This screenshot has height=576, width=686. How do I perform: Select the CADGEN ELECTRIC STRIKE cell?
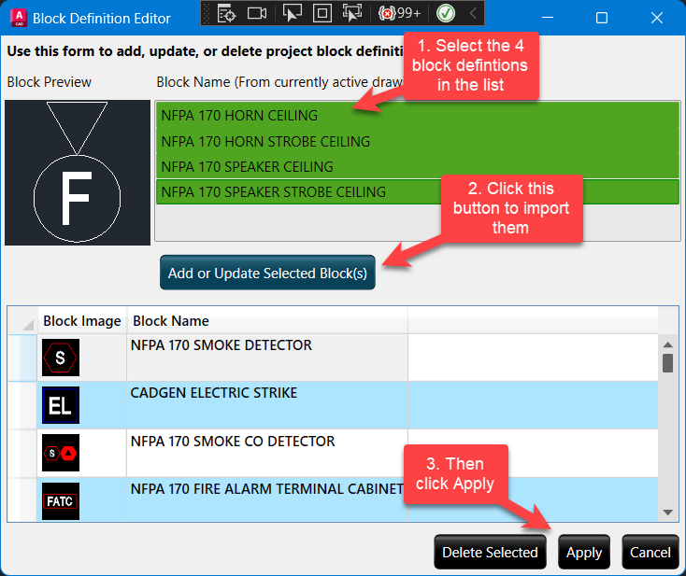coord(267,405)
